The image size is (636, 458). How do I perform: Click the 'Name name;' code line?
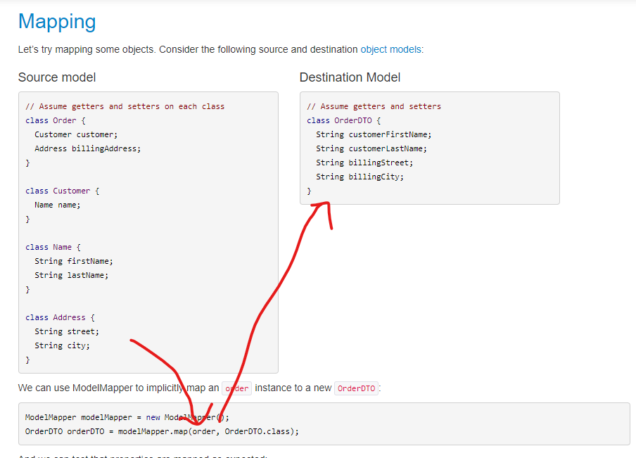pos(58,205)
